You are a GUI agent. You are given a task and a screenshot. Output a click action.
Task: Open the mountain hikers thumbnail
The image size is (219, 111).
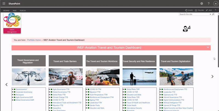(x=176, y=77)
